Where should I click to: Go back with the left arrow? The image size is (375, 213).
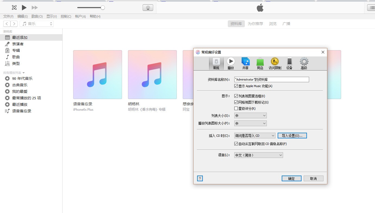coord(7,24)
